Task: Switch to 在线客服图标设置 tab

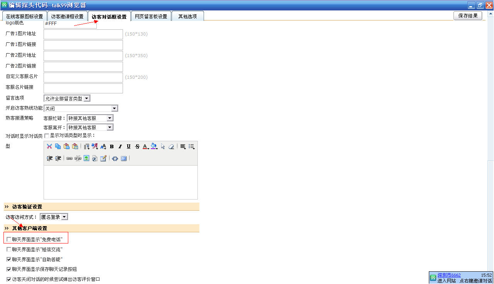Action: tap(25, 17)
